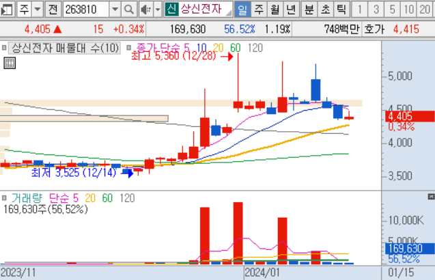Viewport: 435px width, 280px height.
Task: Choose the 20 interval button
Action: coord(425,10)
